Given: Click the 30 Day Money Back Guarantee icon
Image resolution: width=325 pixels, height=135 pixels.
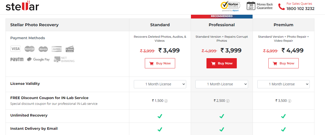Looking at the screenshot, I should click(x=251, y=6).
